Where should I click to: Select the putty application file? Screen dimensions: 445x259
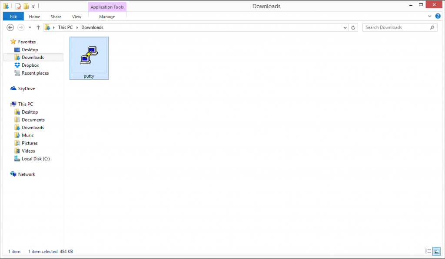[x=89, y=58]
